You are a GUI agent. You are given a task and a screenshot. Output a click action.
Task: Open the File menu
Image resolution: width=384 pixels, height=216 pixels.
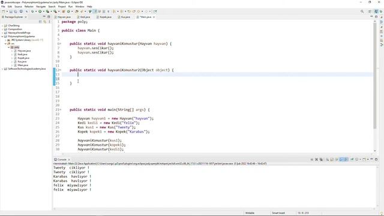(x=3, y=7)
